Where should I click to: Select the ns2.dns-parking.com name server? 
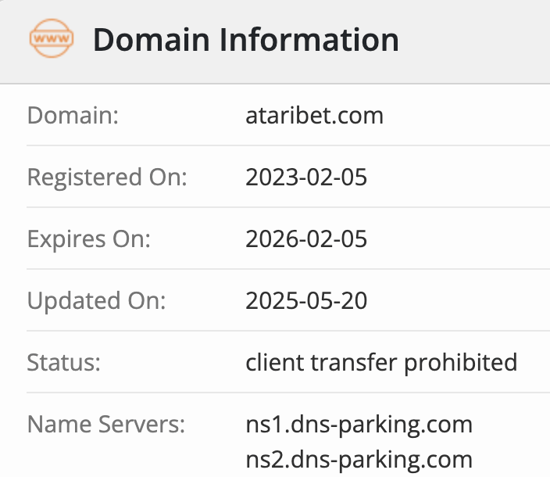click(359, 460)
